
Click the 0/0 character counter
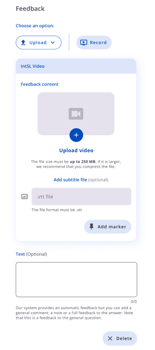tap(134, 302)
